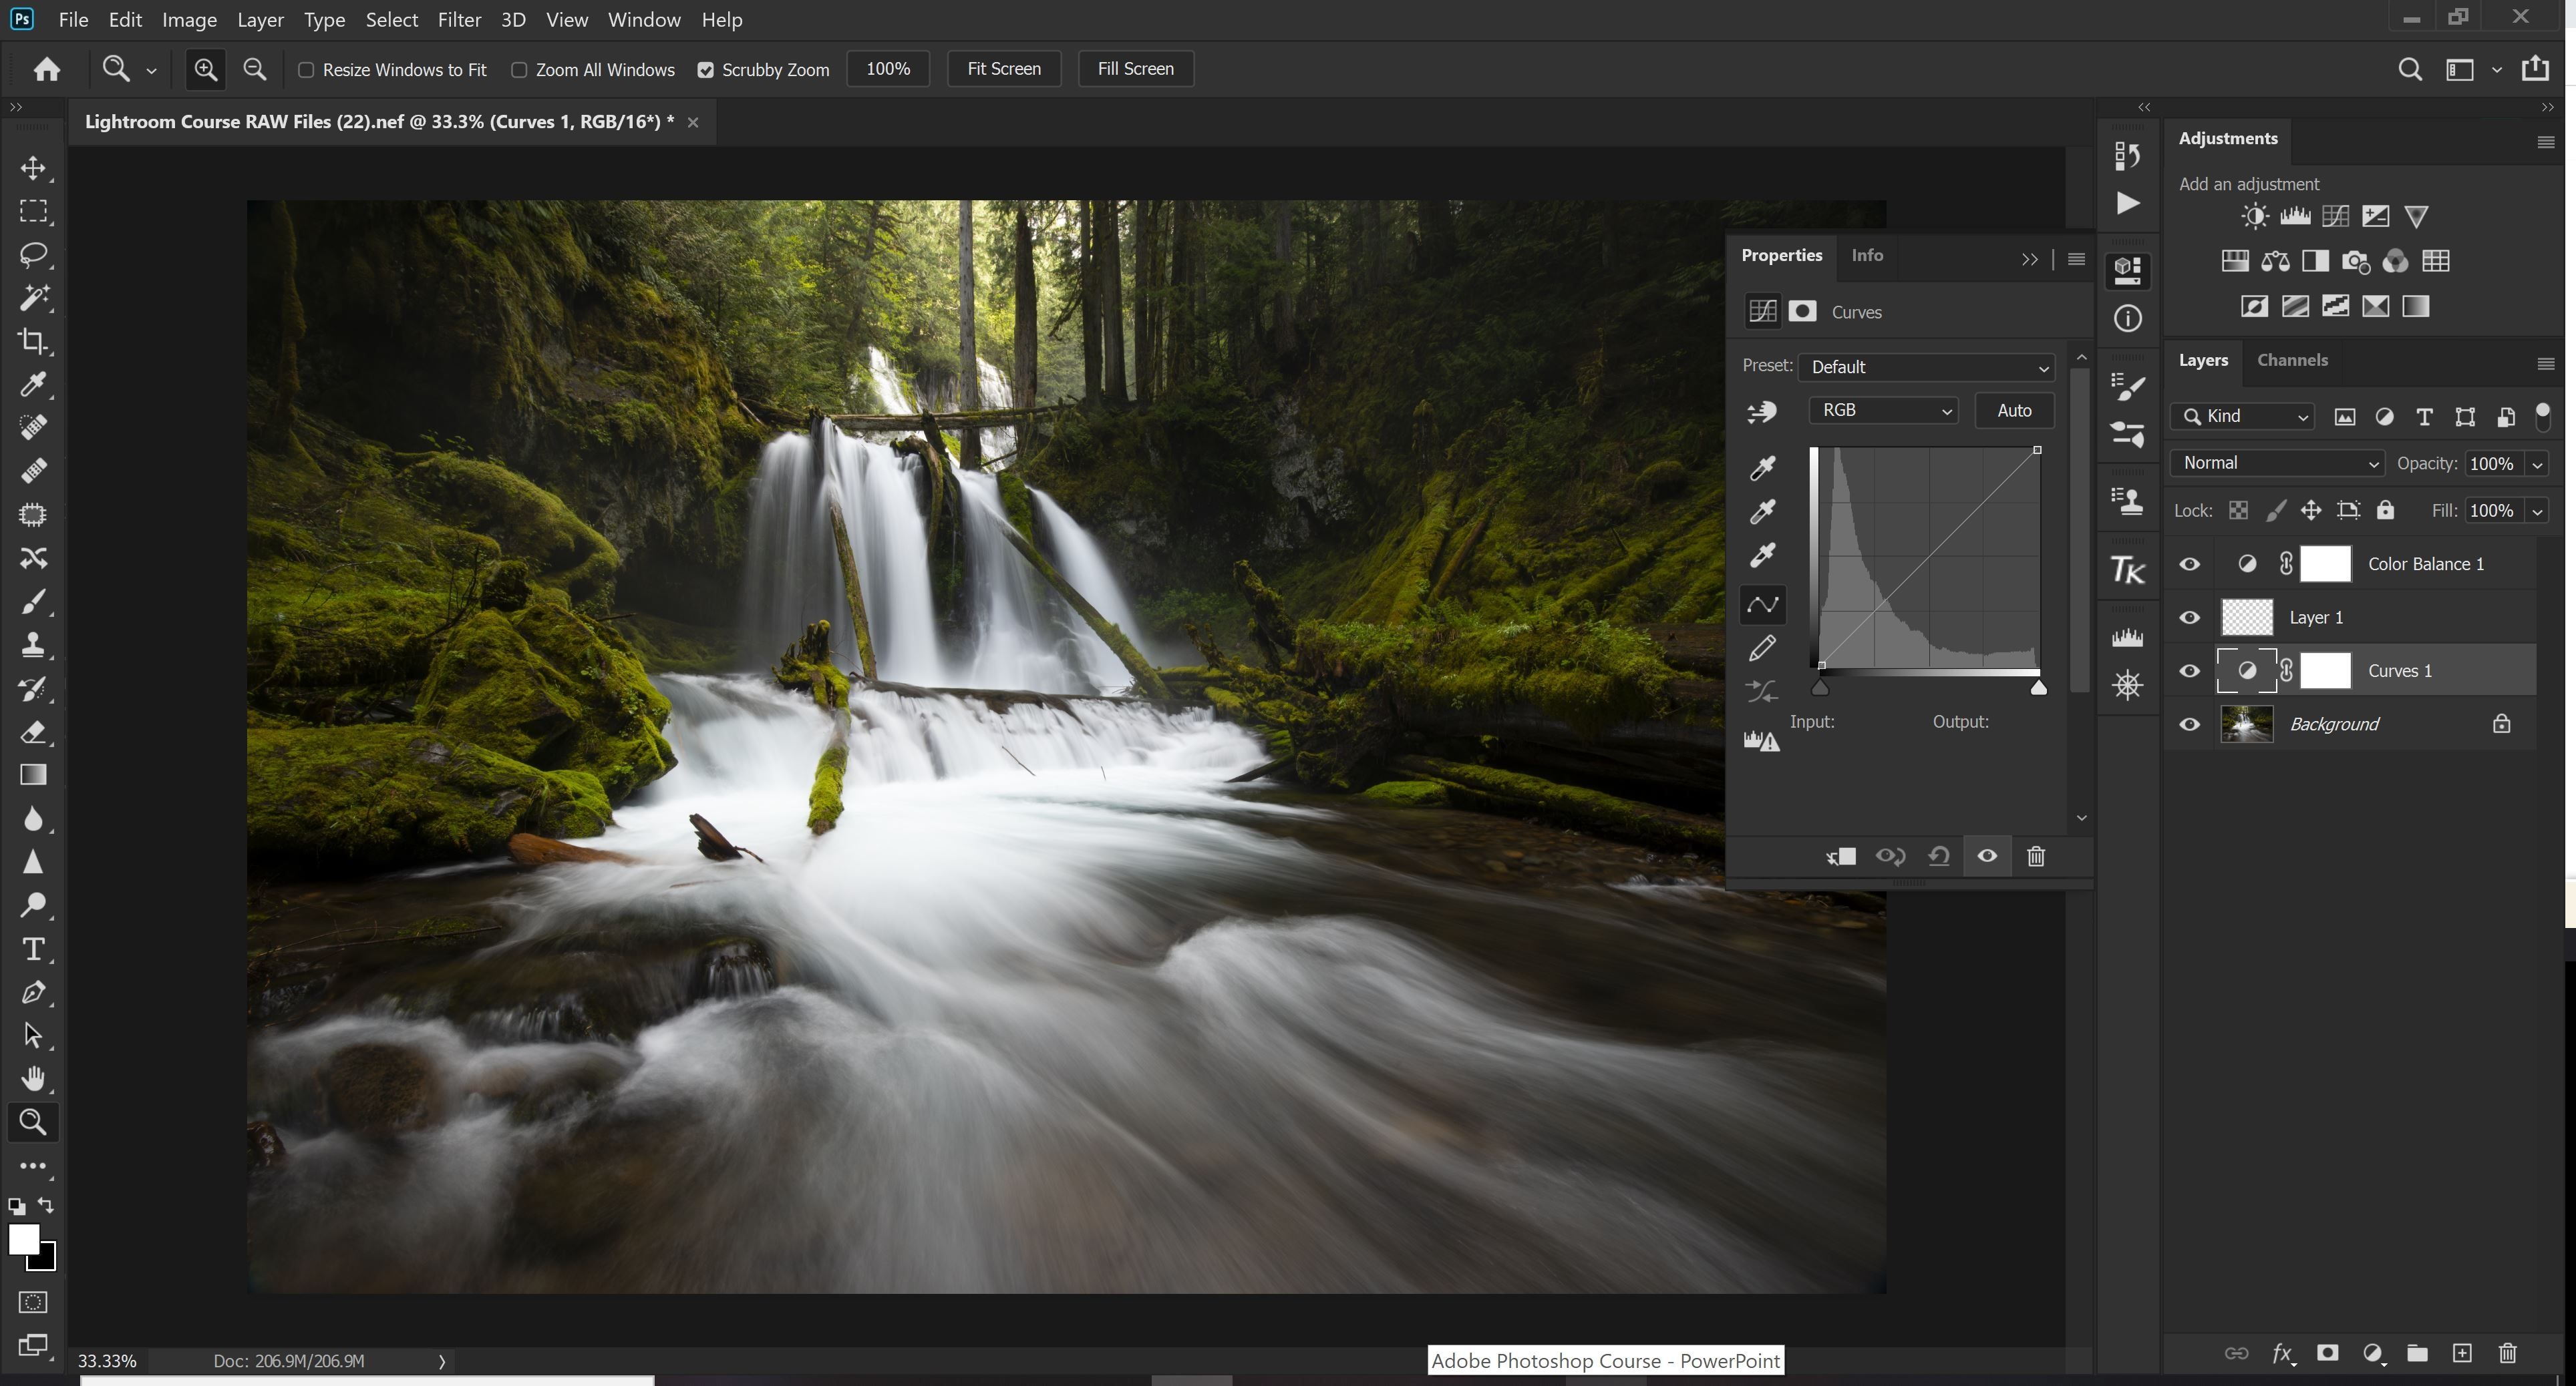Uncheck Scrubby Zoom option
Screen dimensions: 2576x1386
(706, 70)
